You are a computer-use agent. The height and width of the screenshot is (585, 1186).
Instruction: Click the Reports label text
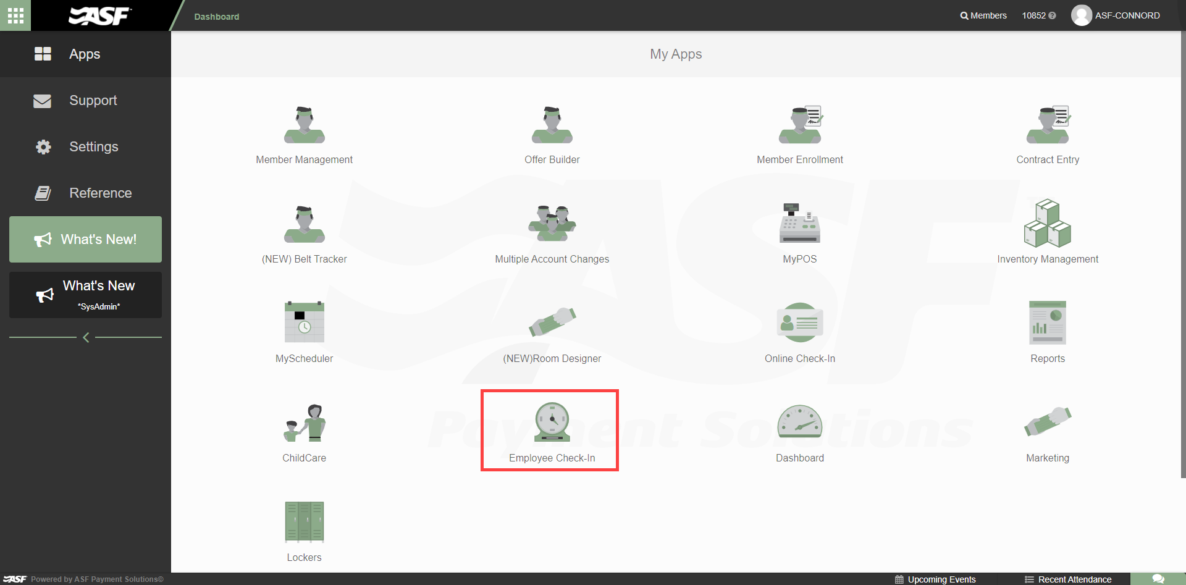[x=1048, y=358]
